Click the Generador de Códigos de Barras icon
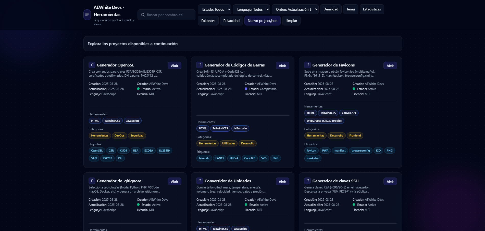This screenshot has height=231, width=485. 200,65
